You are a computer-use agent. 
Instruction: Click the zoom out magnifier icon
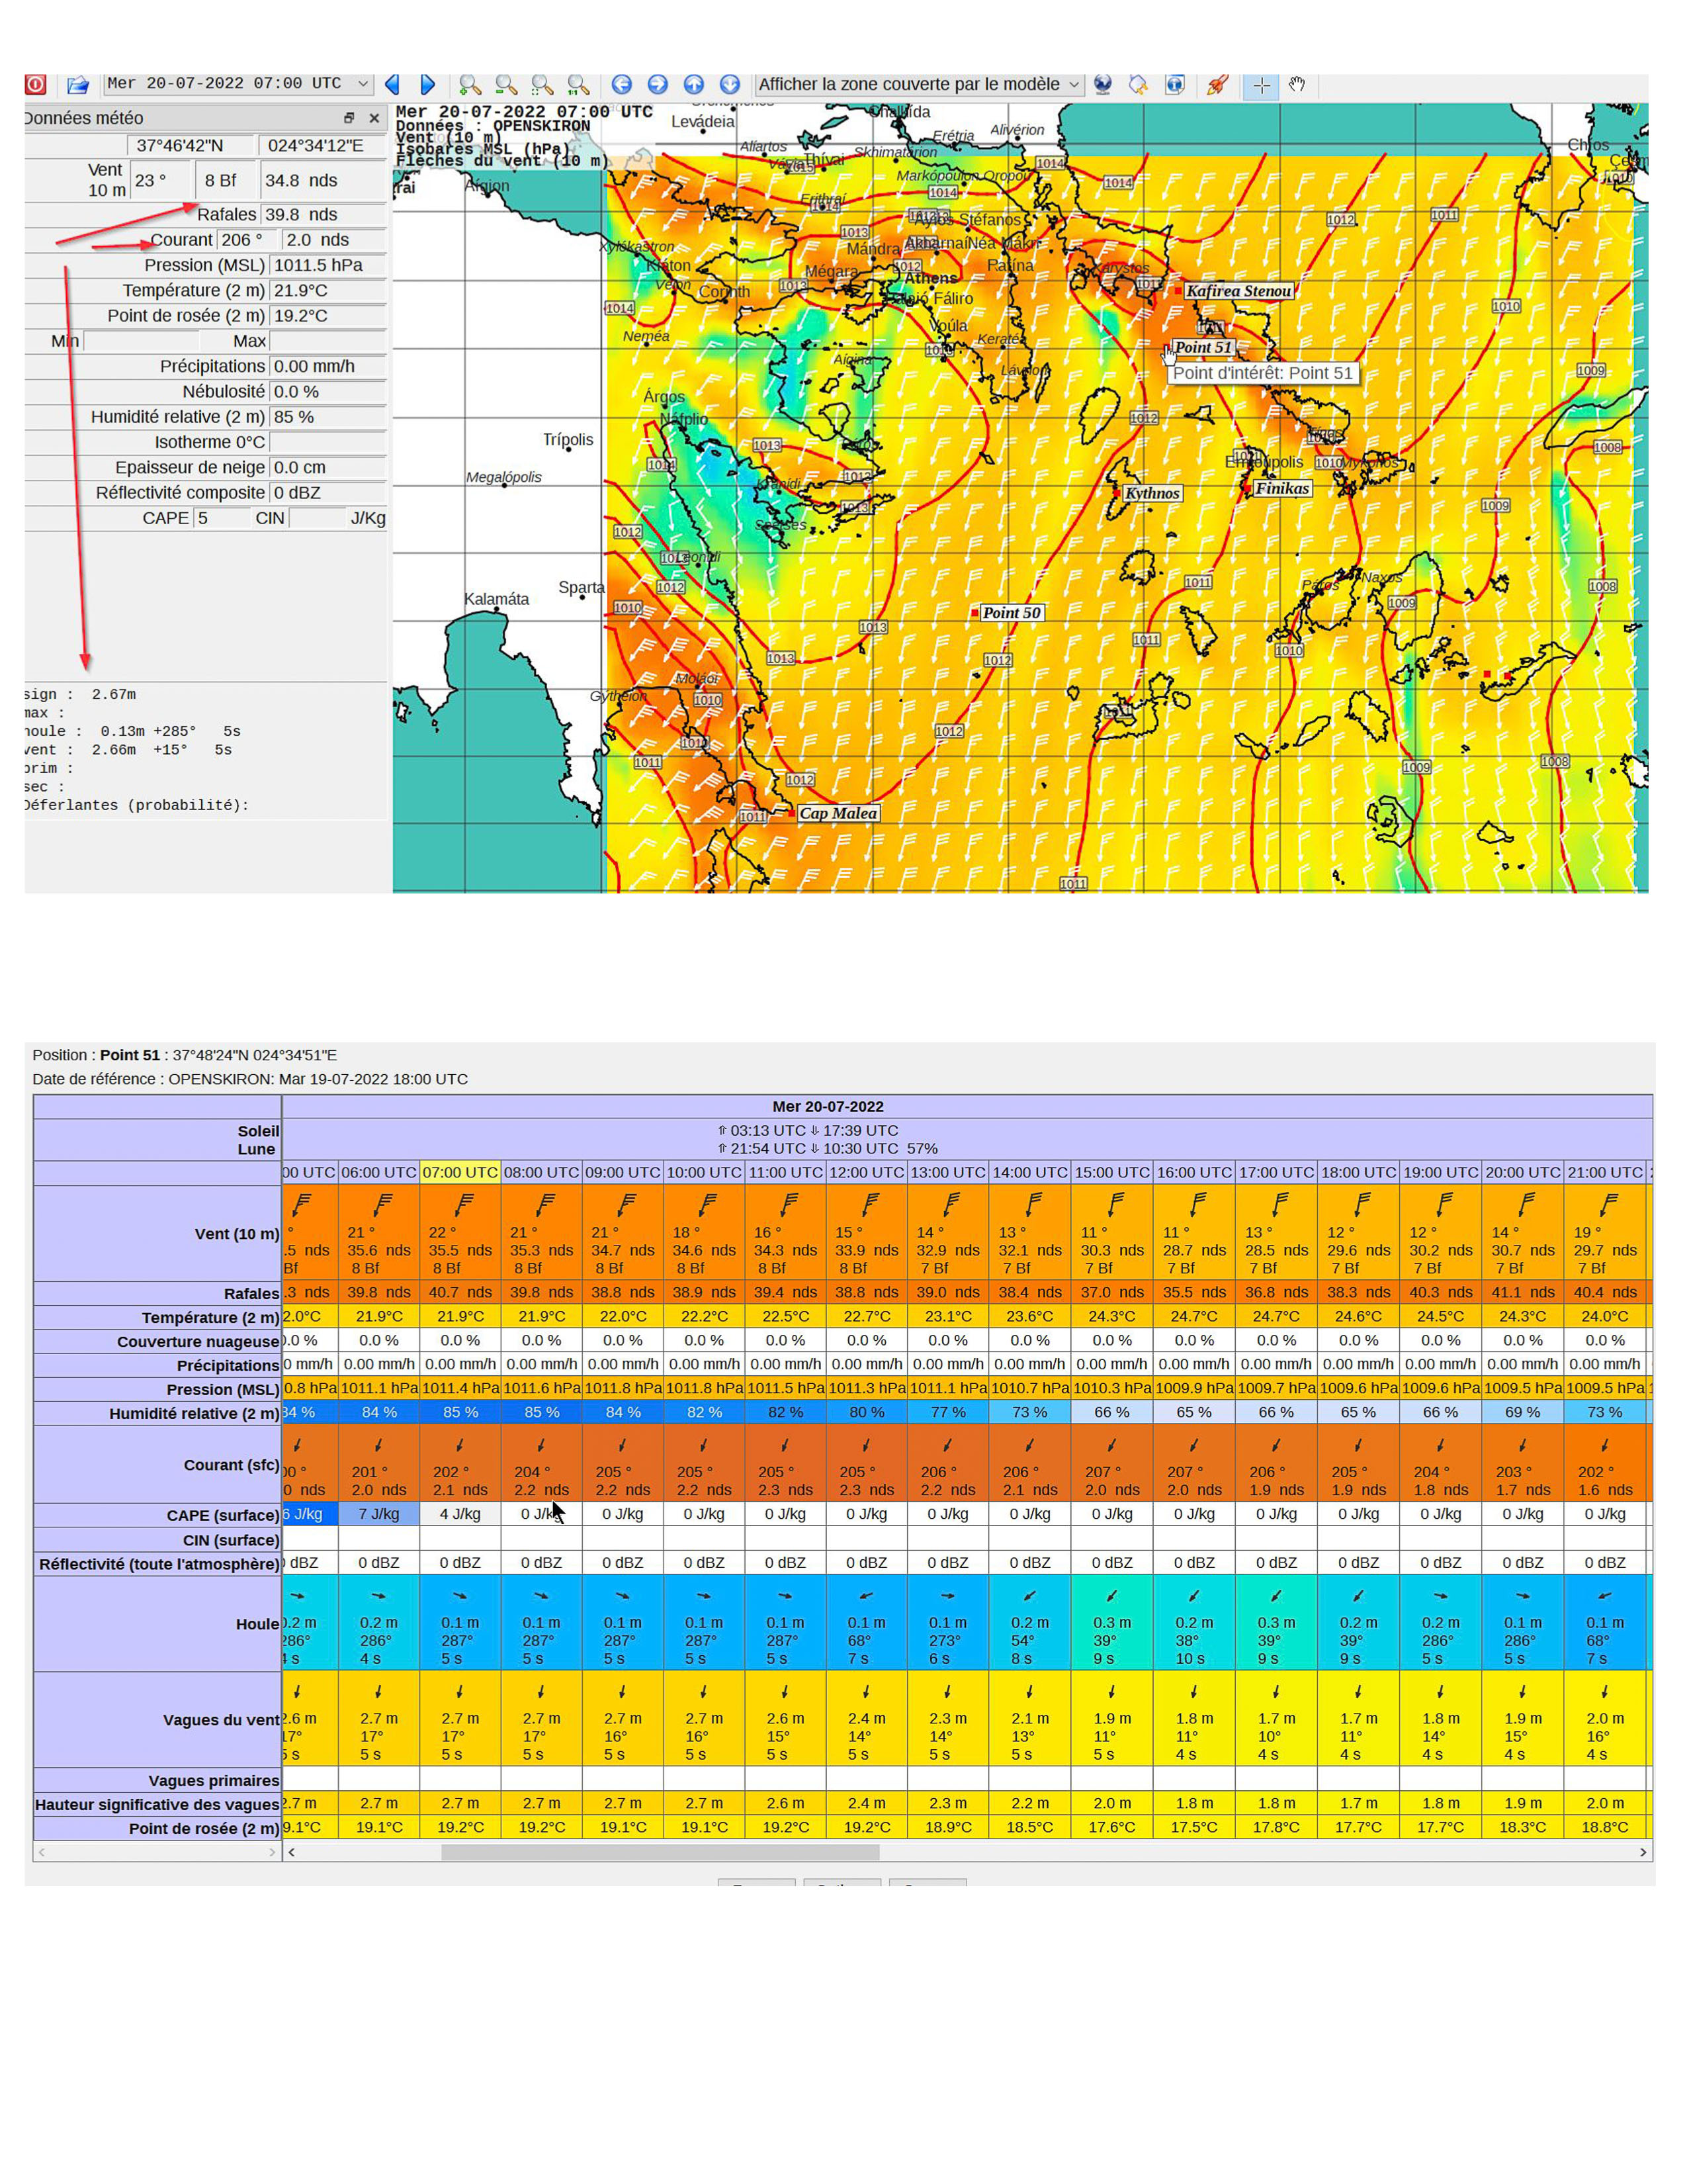click(505, 85)
